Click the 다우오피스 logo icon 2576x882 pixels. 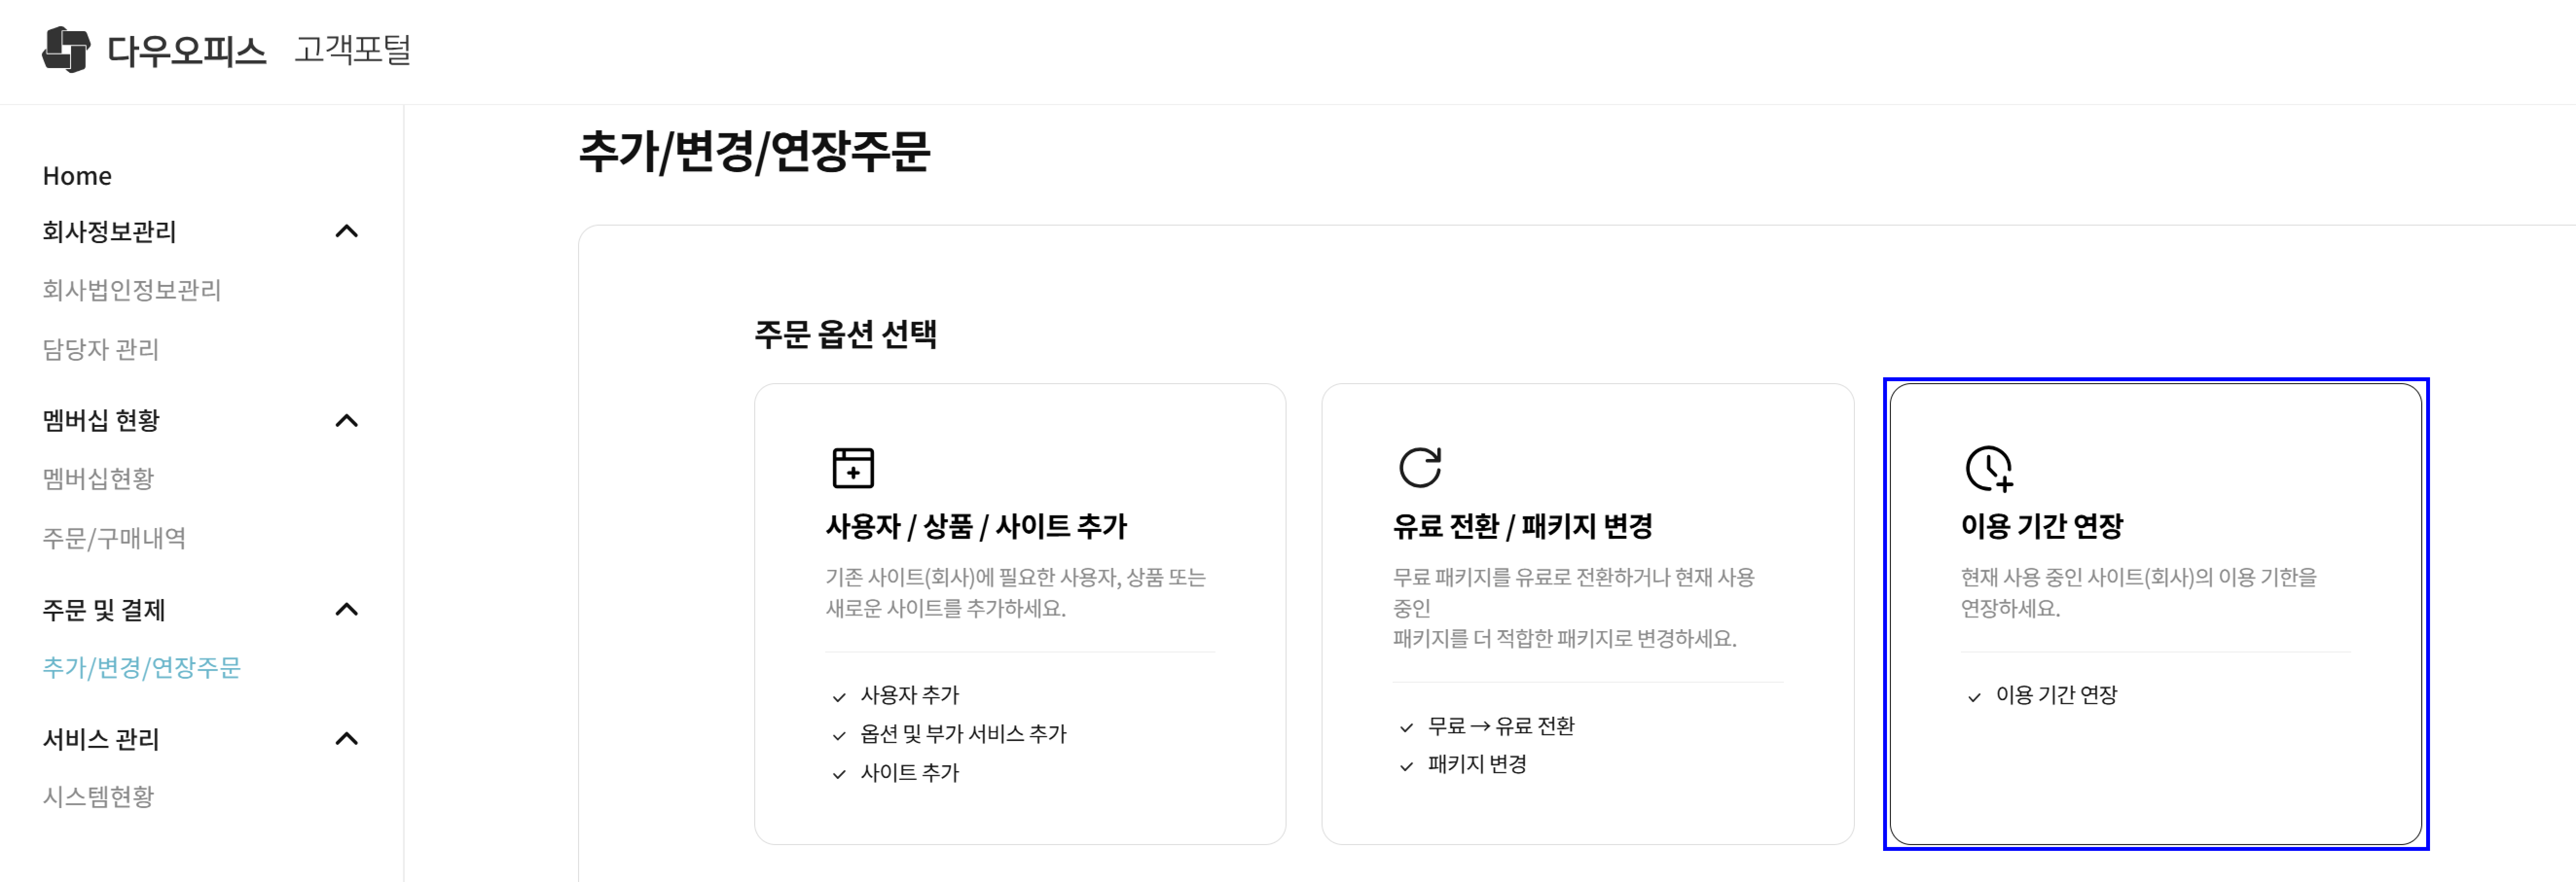click(x=66, y=49)
